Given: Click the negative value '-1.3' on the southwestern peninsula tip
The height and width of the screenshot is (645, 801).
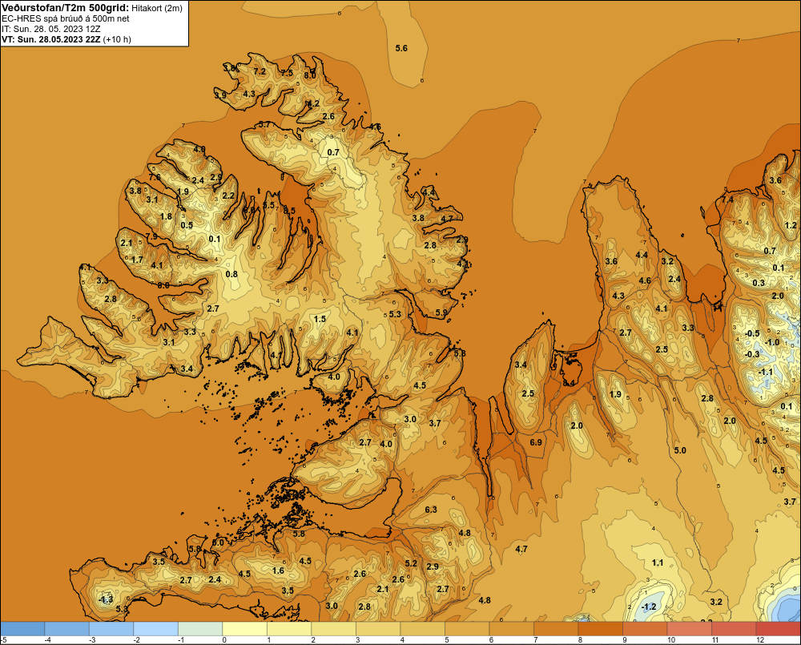Looking at the screenshot, I should (105, 599).
